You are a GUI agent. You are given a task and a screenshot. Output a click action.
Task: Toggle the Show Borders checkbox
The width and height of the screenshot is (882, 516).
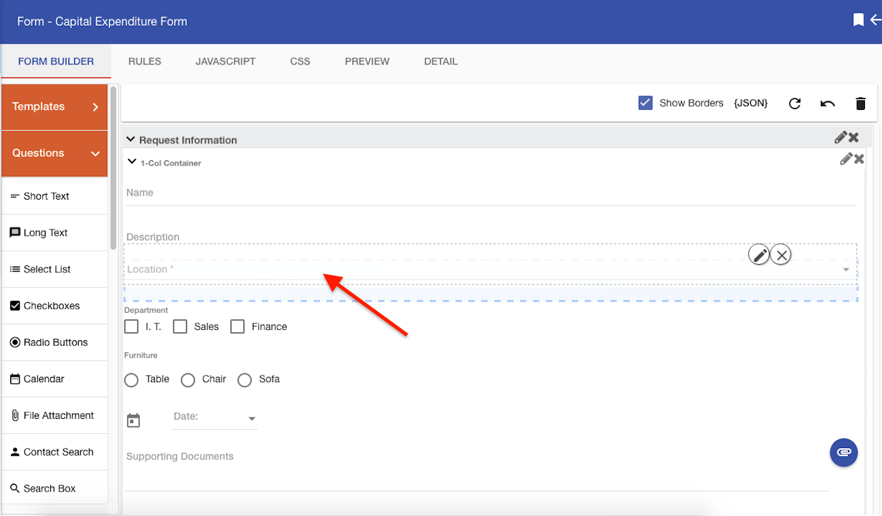(x=646, y=103)
